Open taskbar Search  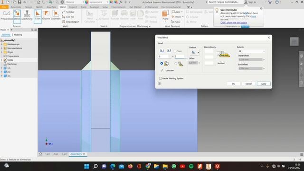click(x=95, y=166)
